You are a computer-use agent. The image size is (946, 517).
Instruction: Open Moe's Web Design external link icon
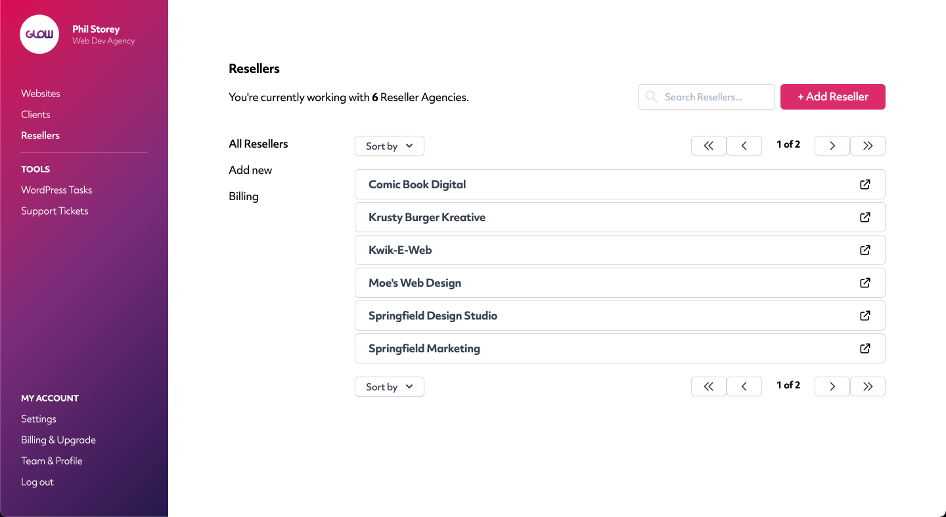[865, 283]
